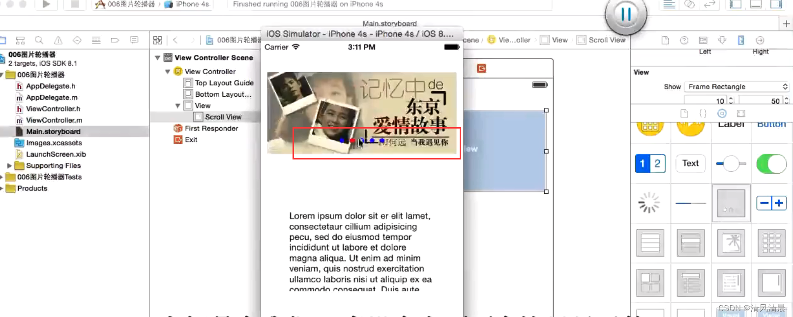This screenshot has width=793, height=317.
Task: Show the assistant editor
Action: pyautogui.click(x=689, y=4)
